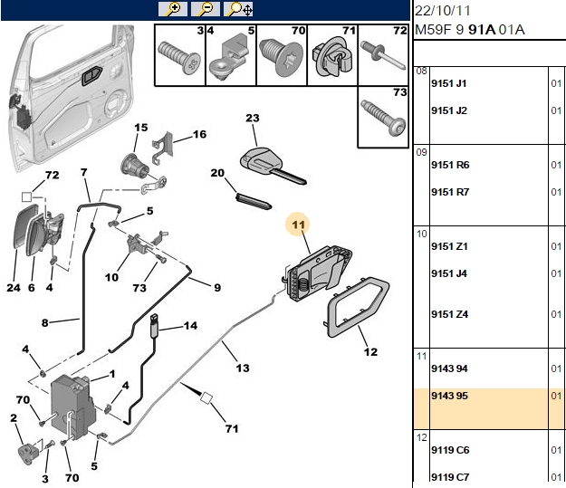The width and height of the screenshot is (566, 488).
Task: Click the zoom out magnifier icon
Action: pos(206,9)
